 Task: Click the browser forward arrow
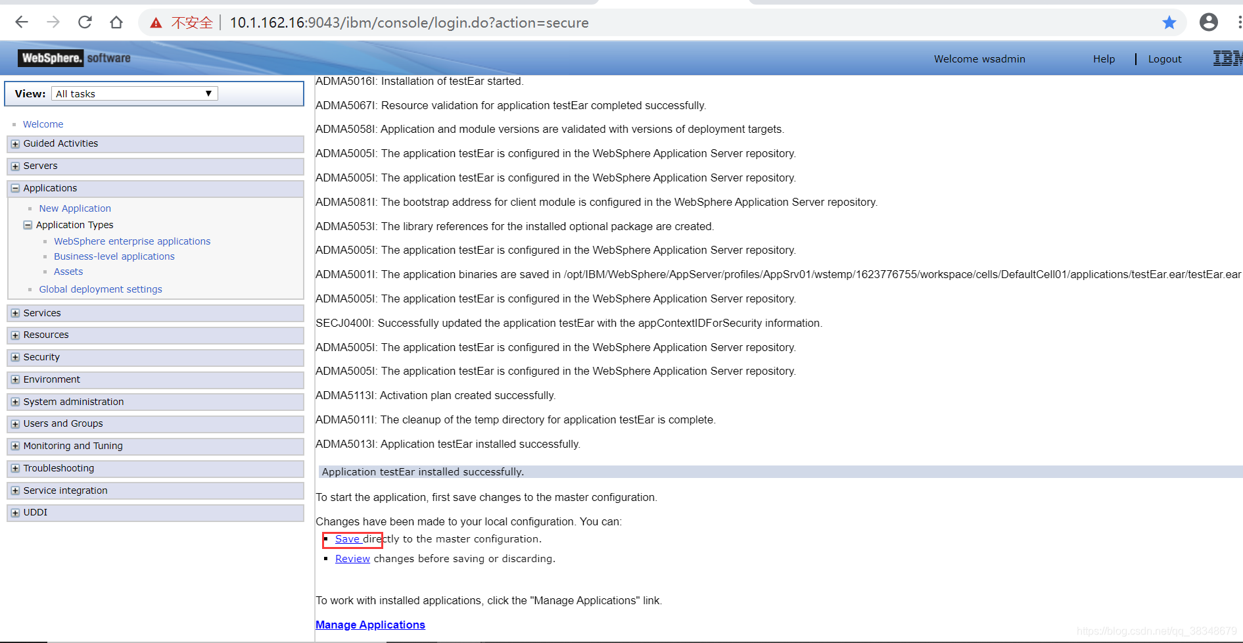point(53,22)
